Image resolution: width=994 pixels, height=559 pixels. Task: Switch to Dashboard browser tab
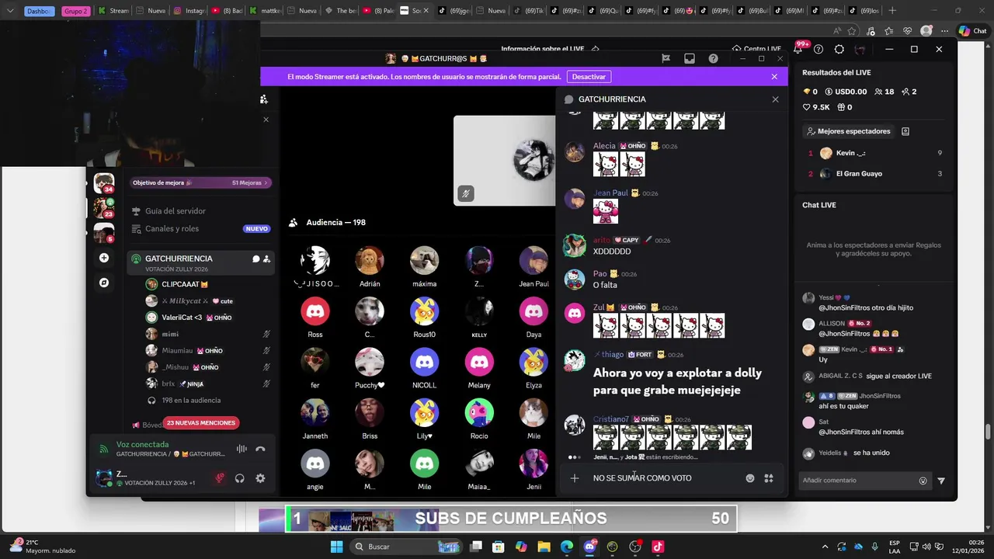39,11
